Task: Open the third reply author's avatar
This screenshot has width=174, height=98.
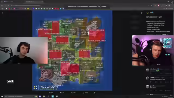Action: pyautogui.click(x=147, y=87)
